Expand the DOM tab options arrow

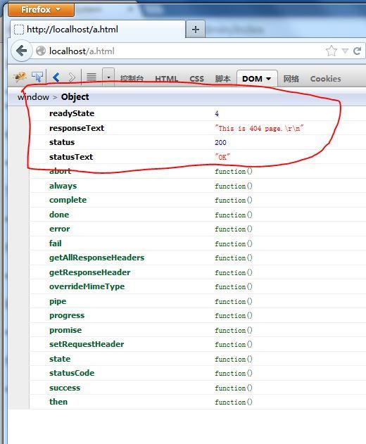coord(269,79)
